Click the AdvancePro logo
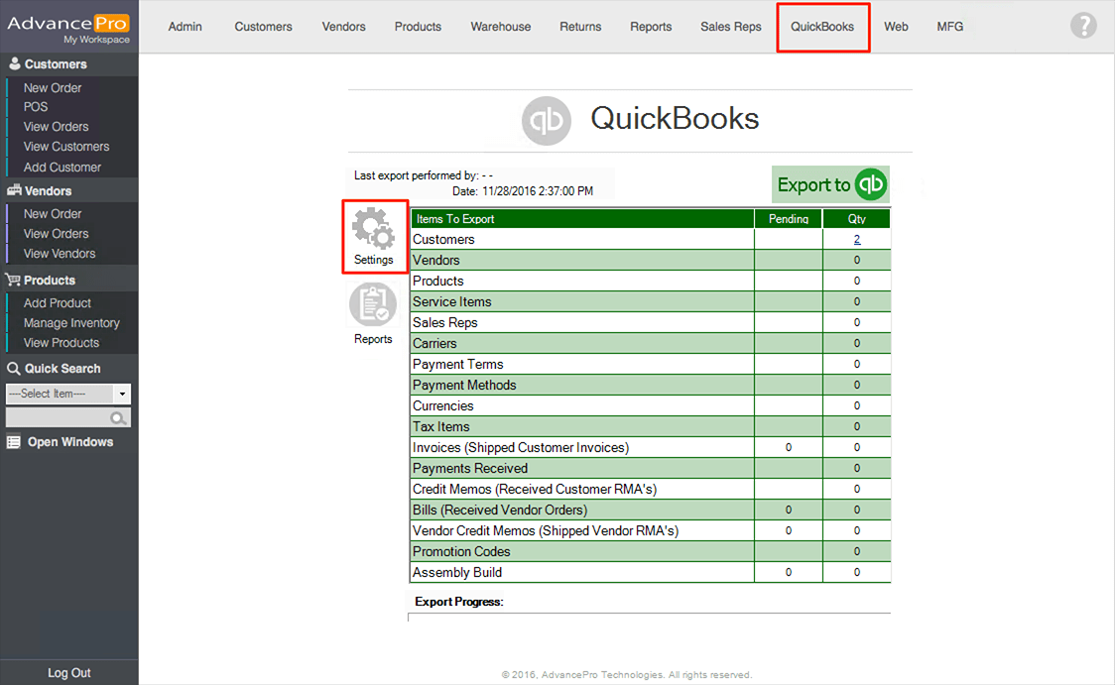1115x685 pixels. 68,27
